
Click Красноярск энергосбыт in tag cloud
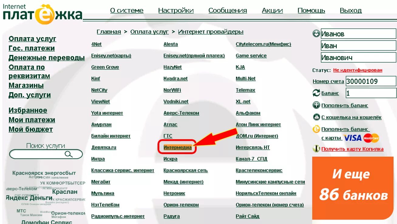click(44, 173)
